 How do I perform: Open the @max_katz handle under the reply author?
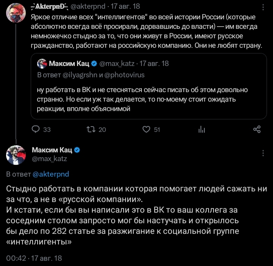(x=49, y=159)
